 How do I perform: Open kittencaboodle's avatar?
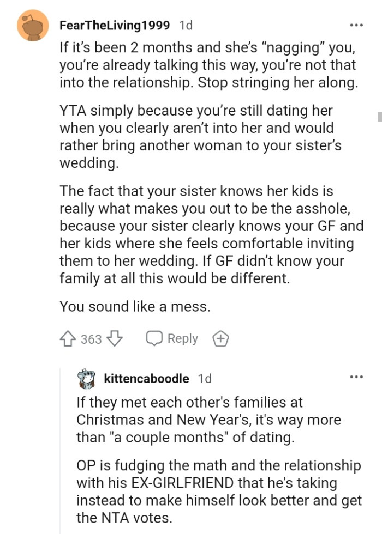click(x=83, y=378)
